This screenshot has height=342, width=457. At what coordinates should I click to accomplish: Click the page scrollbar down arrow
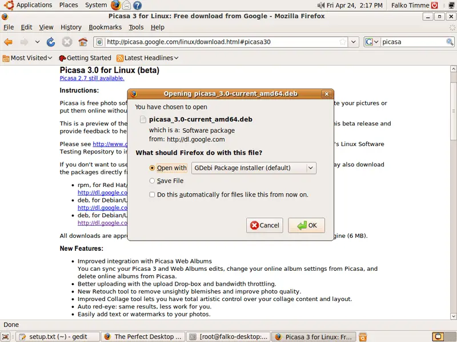coord(453,316)
